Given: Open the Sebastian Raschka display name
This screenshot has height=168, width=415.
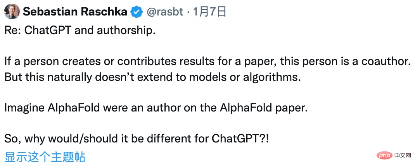Looking at the screenshot, I should tap(75, 12).
